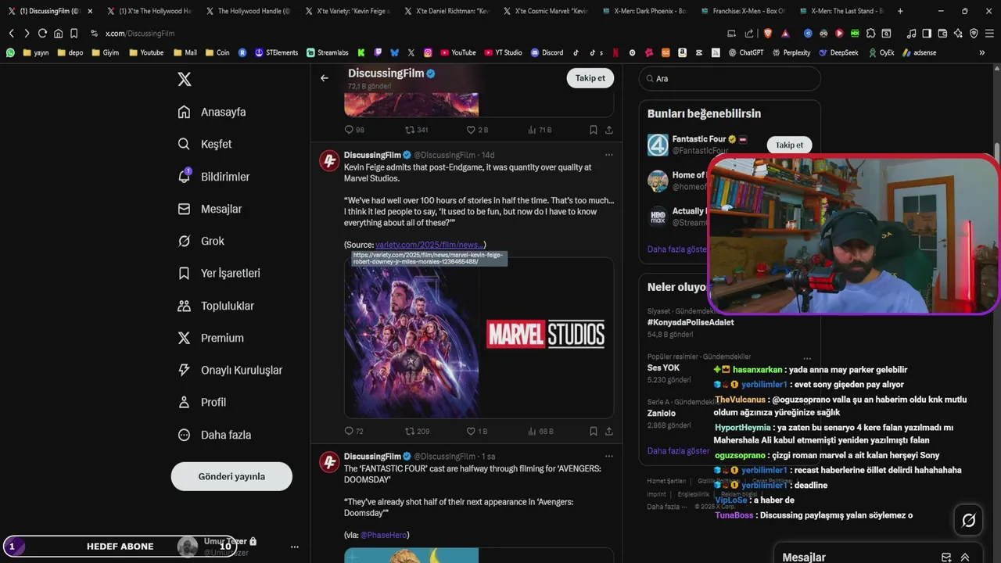Follow Fantastic Four with Takip et
1001x563 pixels.
pos(789,145)
